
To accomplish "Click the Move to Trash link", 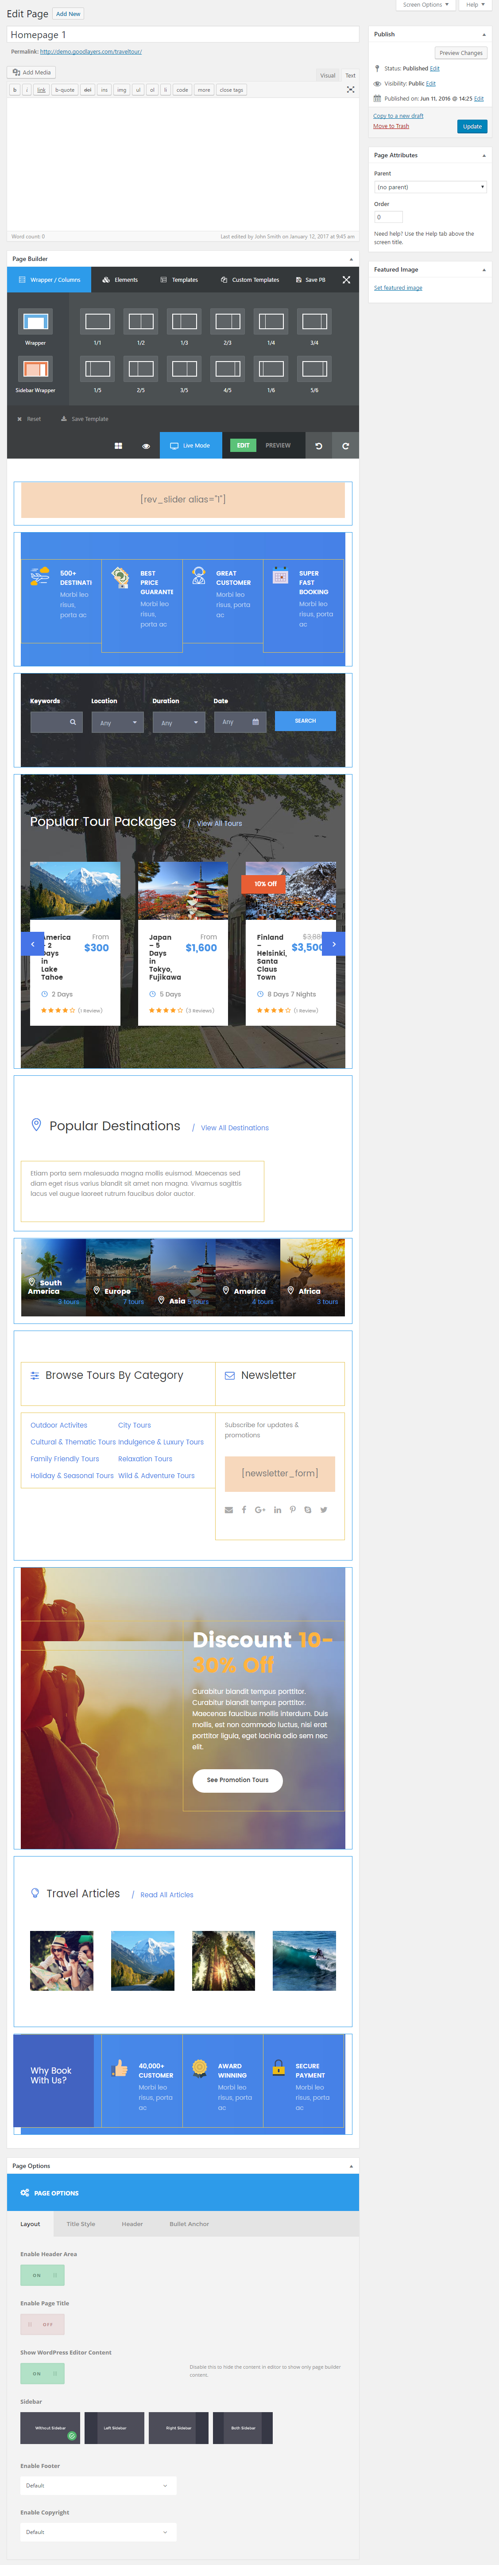I will pos(391,126).
